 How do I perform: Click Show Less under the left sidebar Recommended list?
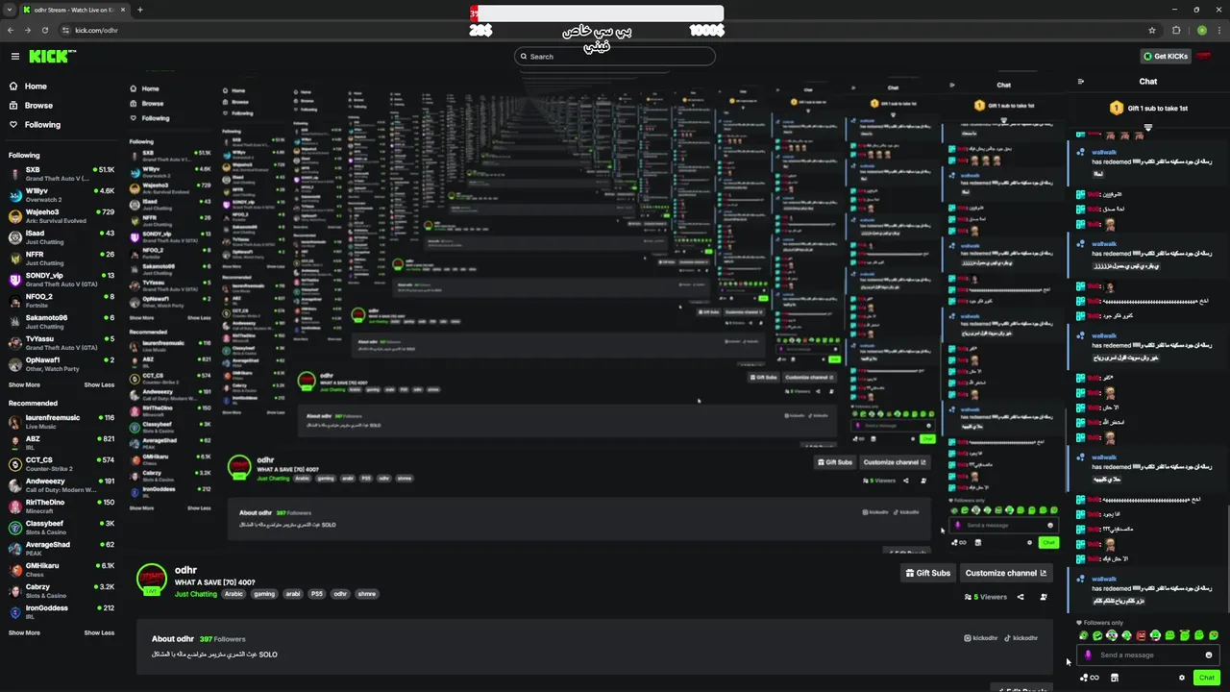(x=99, y=632)
